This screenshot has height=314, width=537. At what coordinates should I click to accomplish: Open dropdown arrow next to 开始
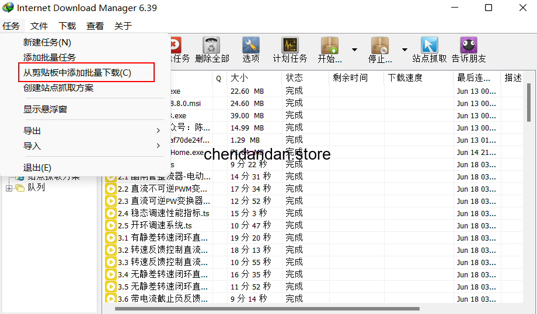coord(354,50)
